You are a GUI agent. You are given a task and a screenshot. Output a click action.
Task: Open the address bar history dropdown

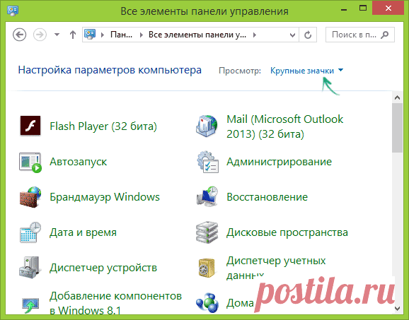293,35
